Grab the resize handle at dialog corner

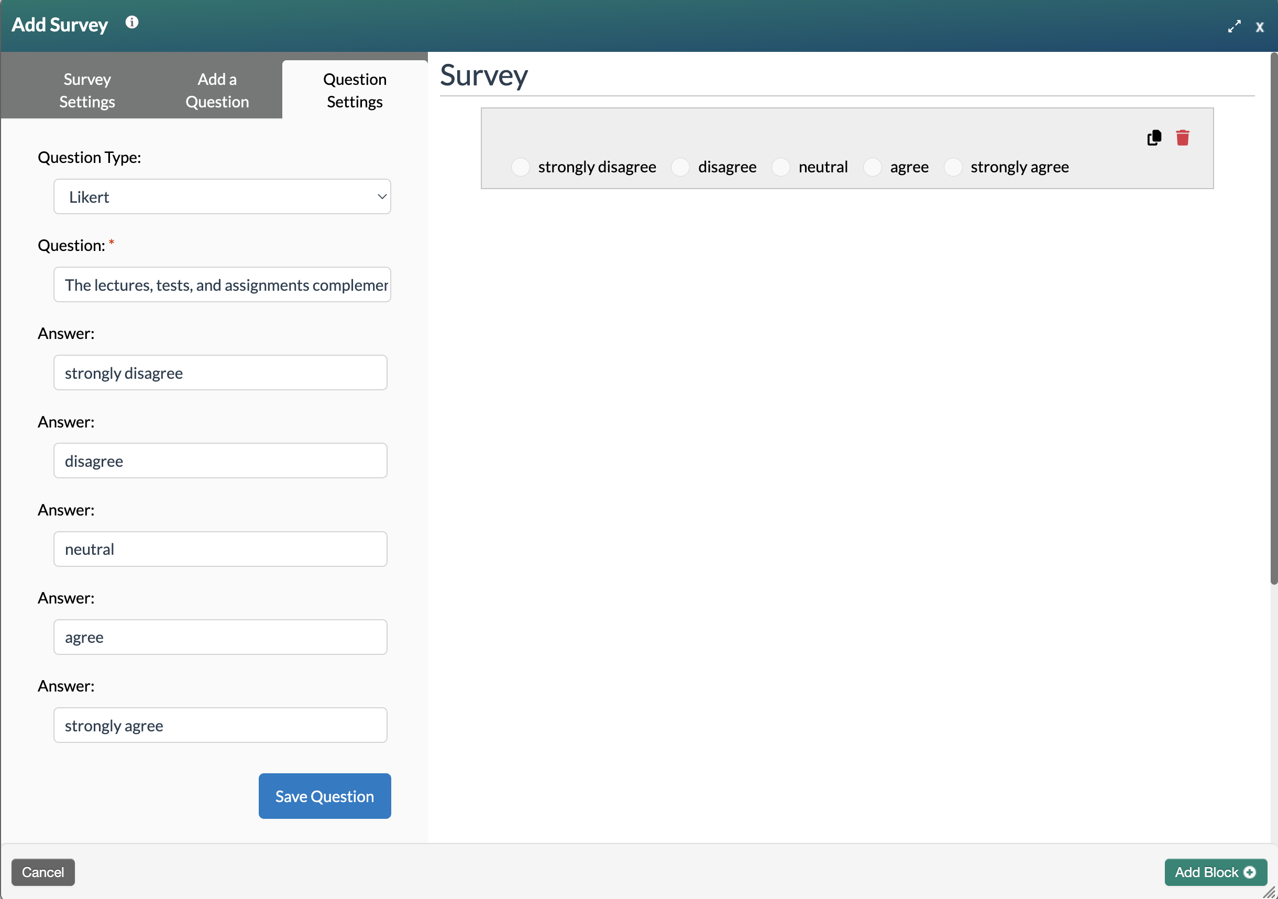(1270, 892)
